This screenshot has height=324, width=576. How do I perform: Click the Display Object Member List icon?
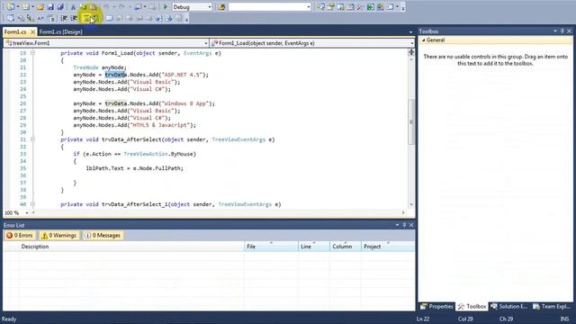(10, 18)
